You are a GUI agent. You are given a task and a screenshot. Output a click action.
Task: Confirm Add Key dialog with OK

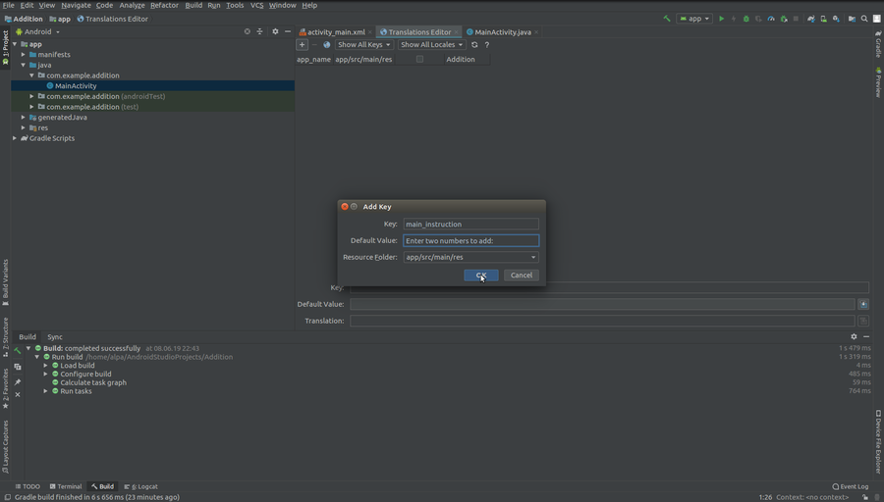pyautogui.click(x=480, y=276)
